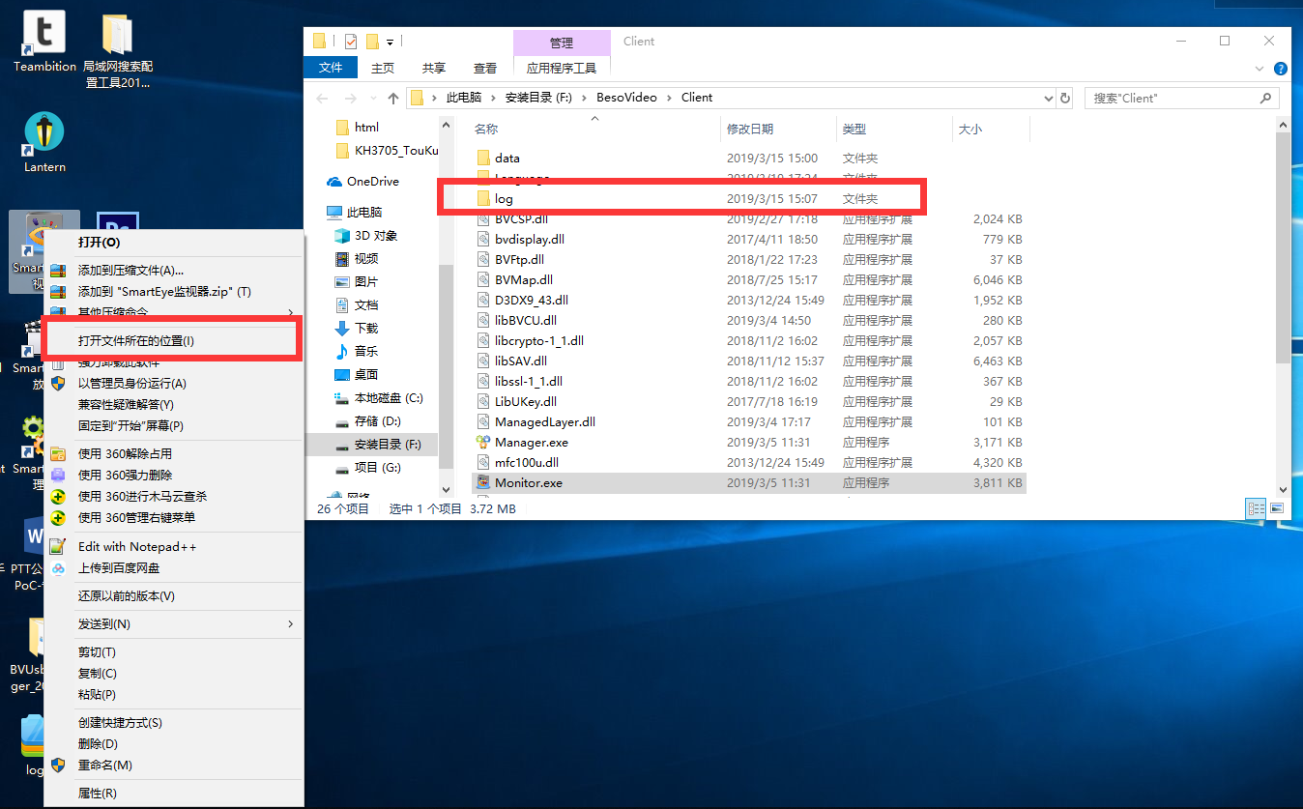Screen dimensions: 1303x809
Task: Select 属性(R) in the context menu
Action: (97, 793)
